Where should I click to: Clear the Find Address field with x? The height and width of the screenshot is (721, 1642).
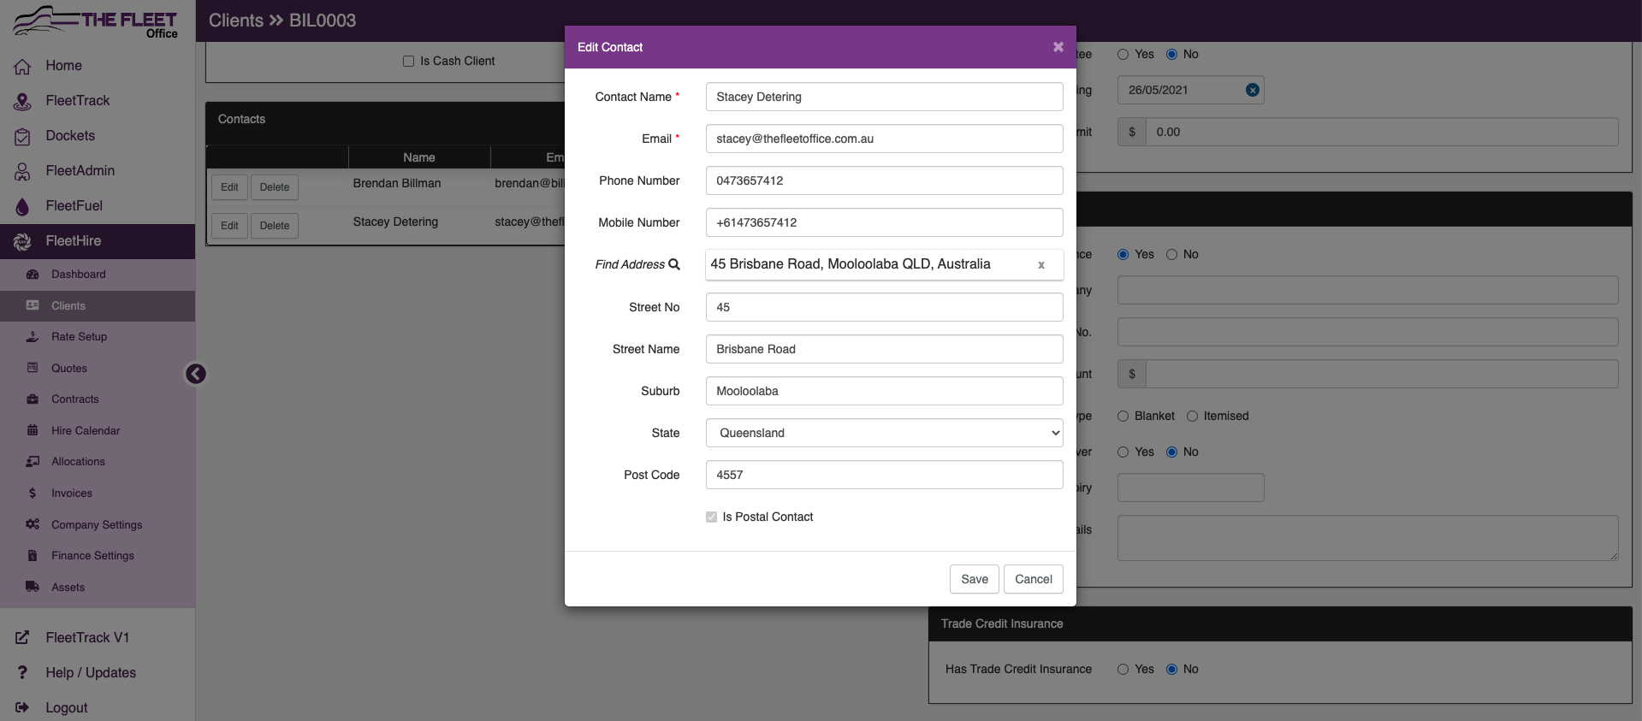coord(1041,265)
